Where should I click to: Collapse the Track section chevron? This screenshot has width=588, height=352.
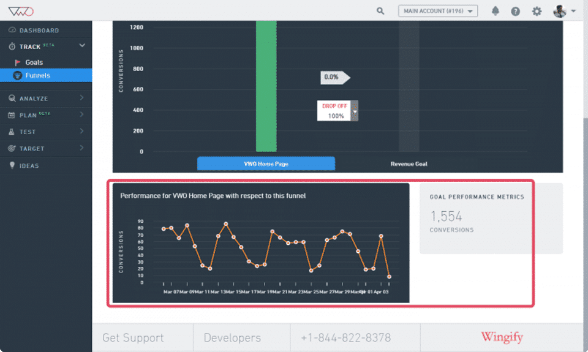tap(82, 45)
